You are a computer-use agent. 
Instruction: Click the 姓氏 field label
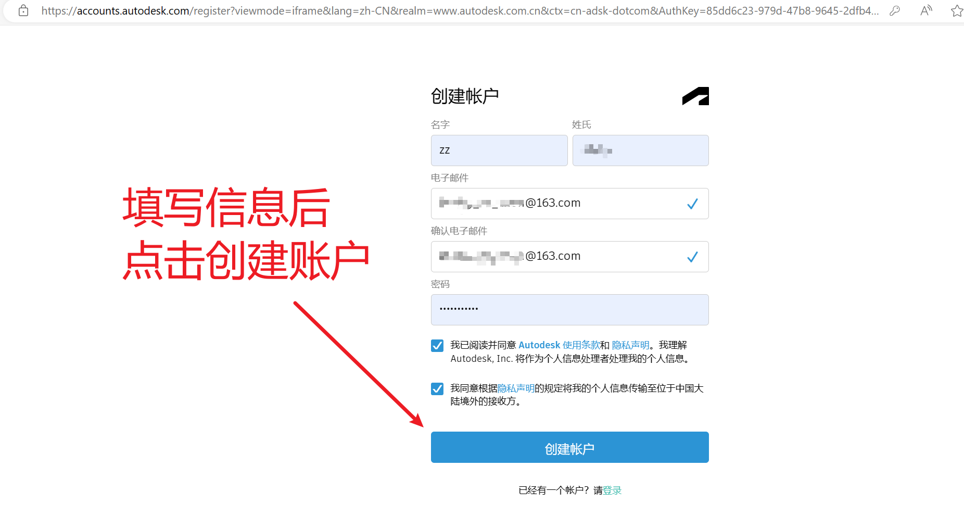(x=581, y=125)
